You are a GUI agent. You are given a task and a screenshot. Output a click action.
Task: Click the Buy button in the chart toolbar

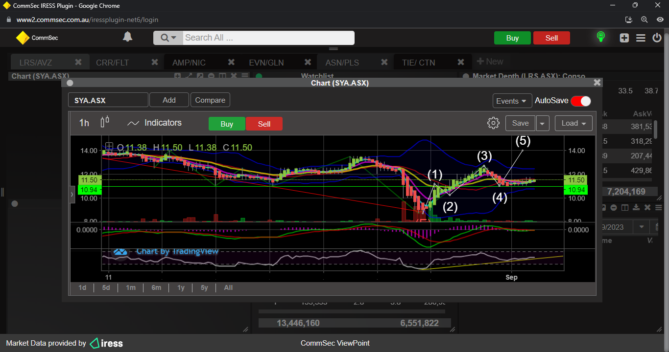click(x=227, y=124)
